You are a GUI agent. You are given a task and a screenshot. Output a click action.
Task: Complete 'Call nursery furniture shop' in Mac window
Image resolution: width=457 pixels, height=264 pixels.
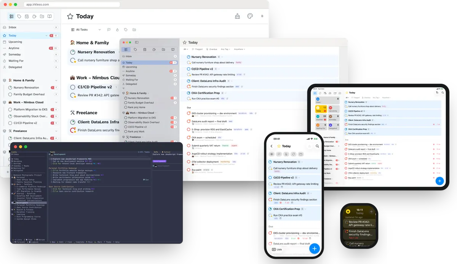tap(189, 62)
